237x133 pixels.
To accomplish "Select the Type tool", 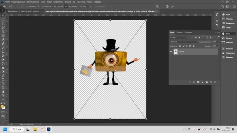I will point(3,80).
